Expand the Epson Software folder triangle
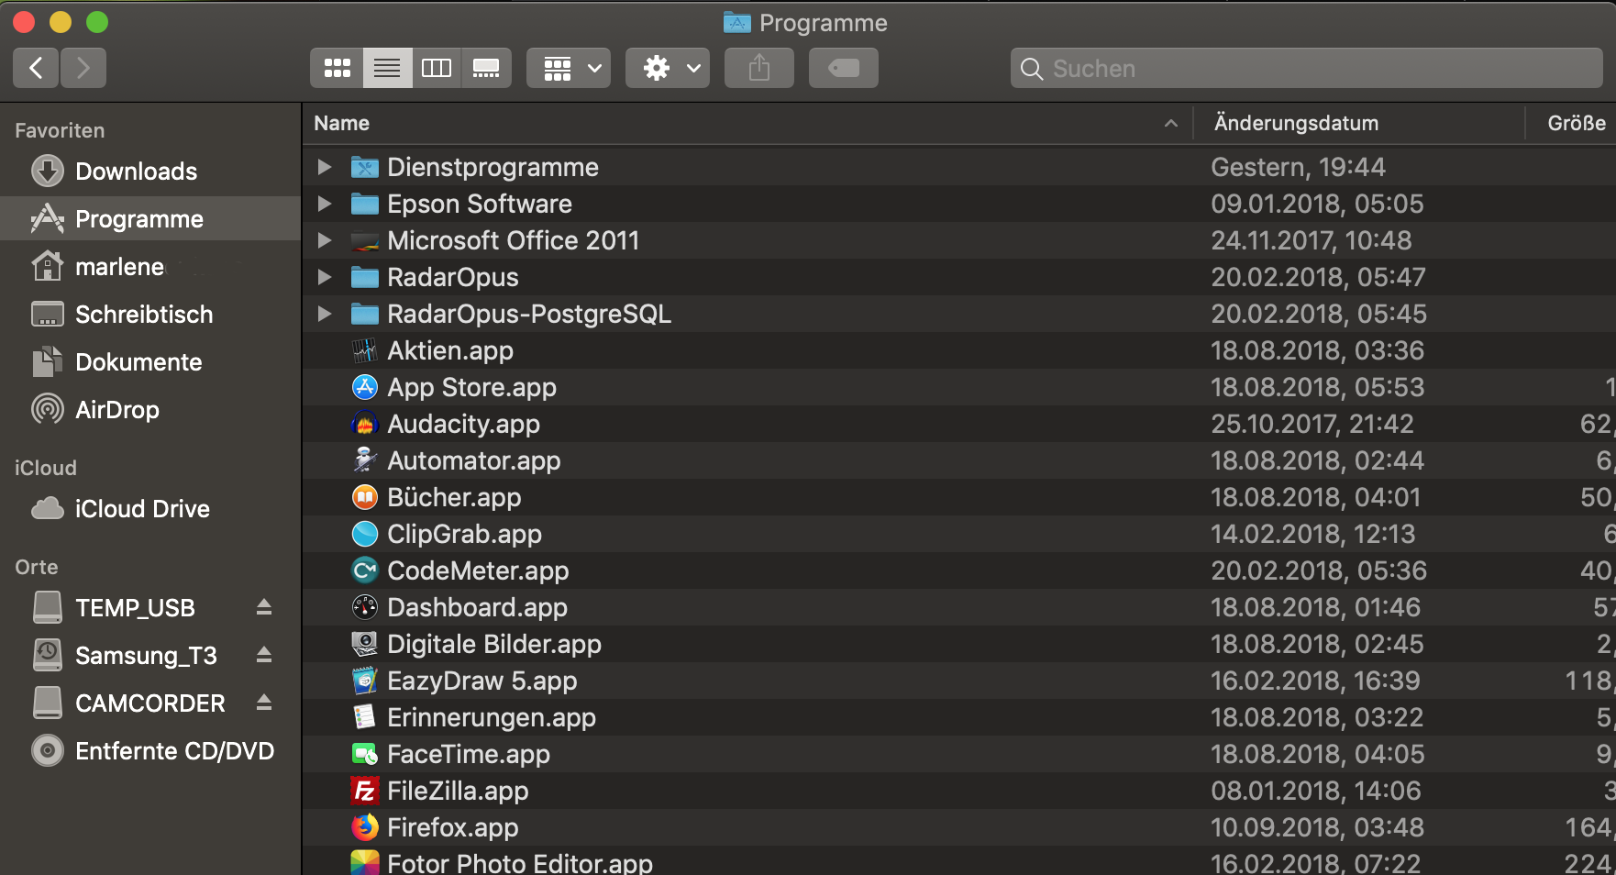Viewport: 1616px width, 875px height. [x=324, y=204]
